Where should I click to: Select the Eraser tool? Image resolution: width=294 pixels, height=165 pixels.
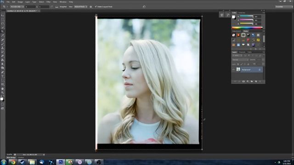[2, 56]
